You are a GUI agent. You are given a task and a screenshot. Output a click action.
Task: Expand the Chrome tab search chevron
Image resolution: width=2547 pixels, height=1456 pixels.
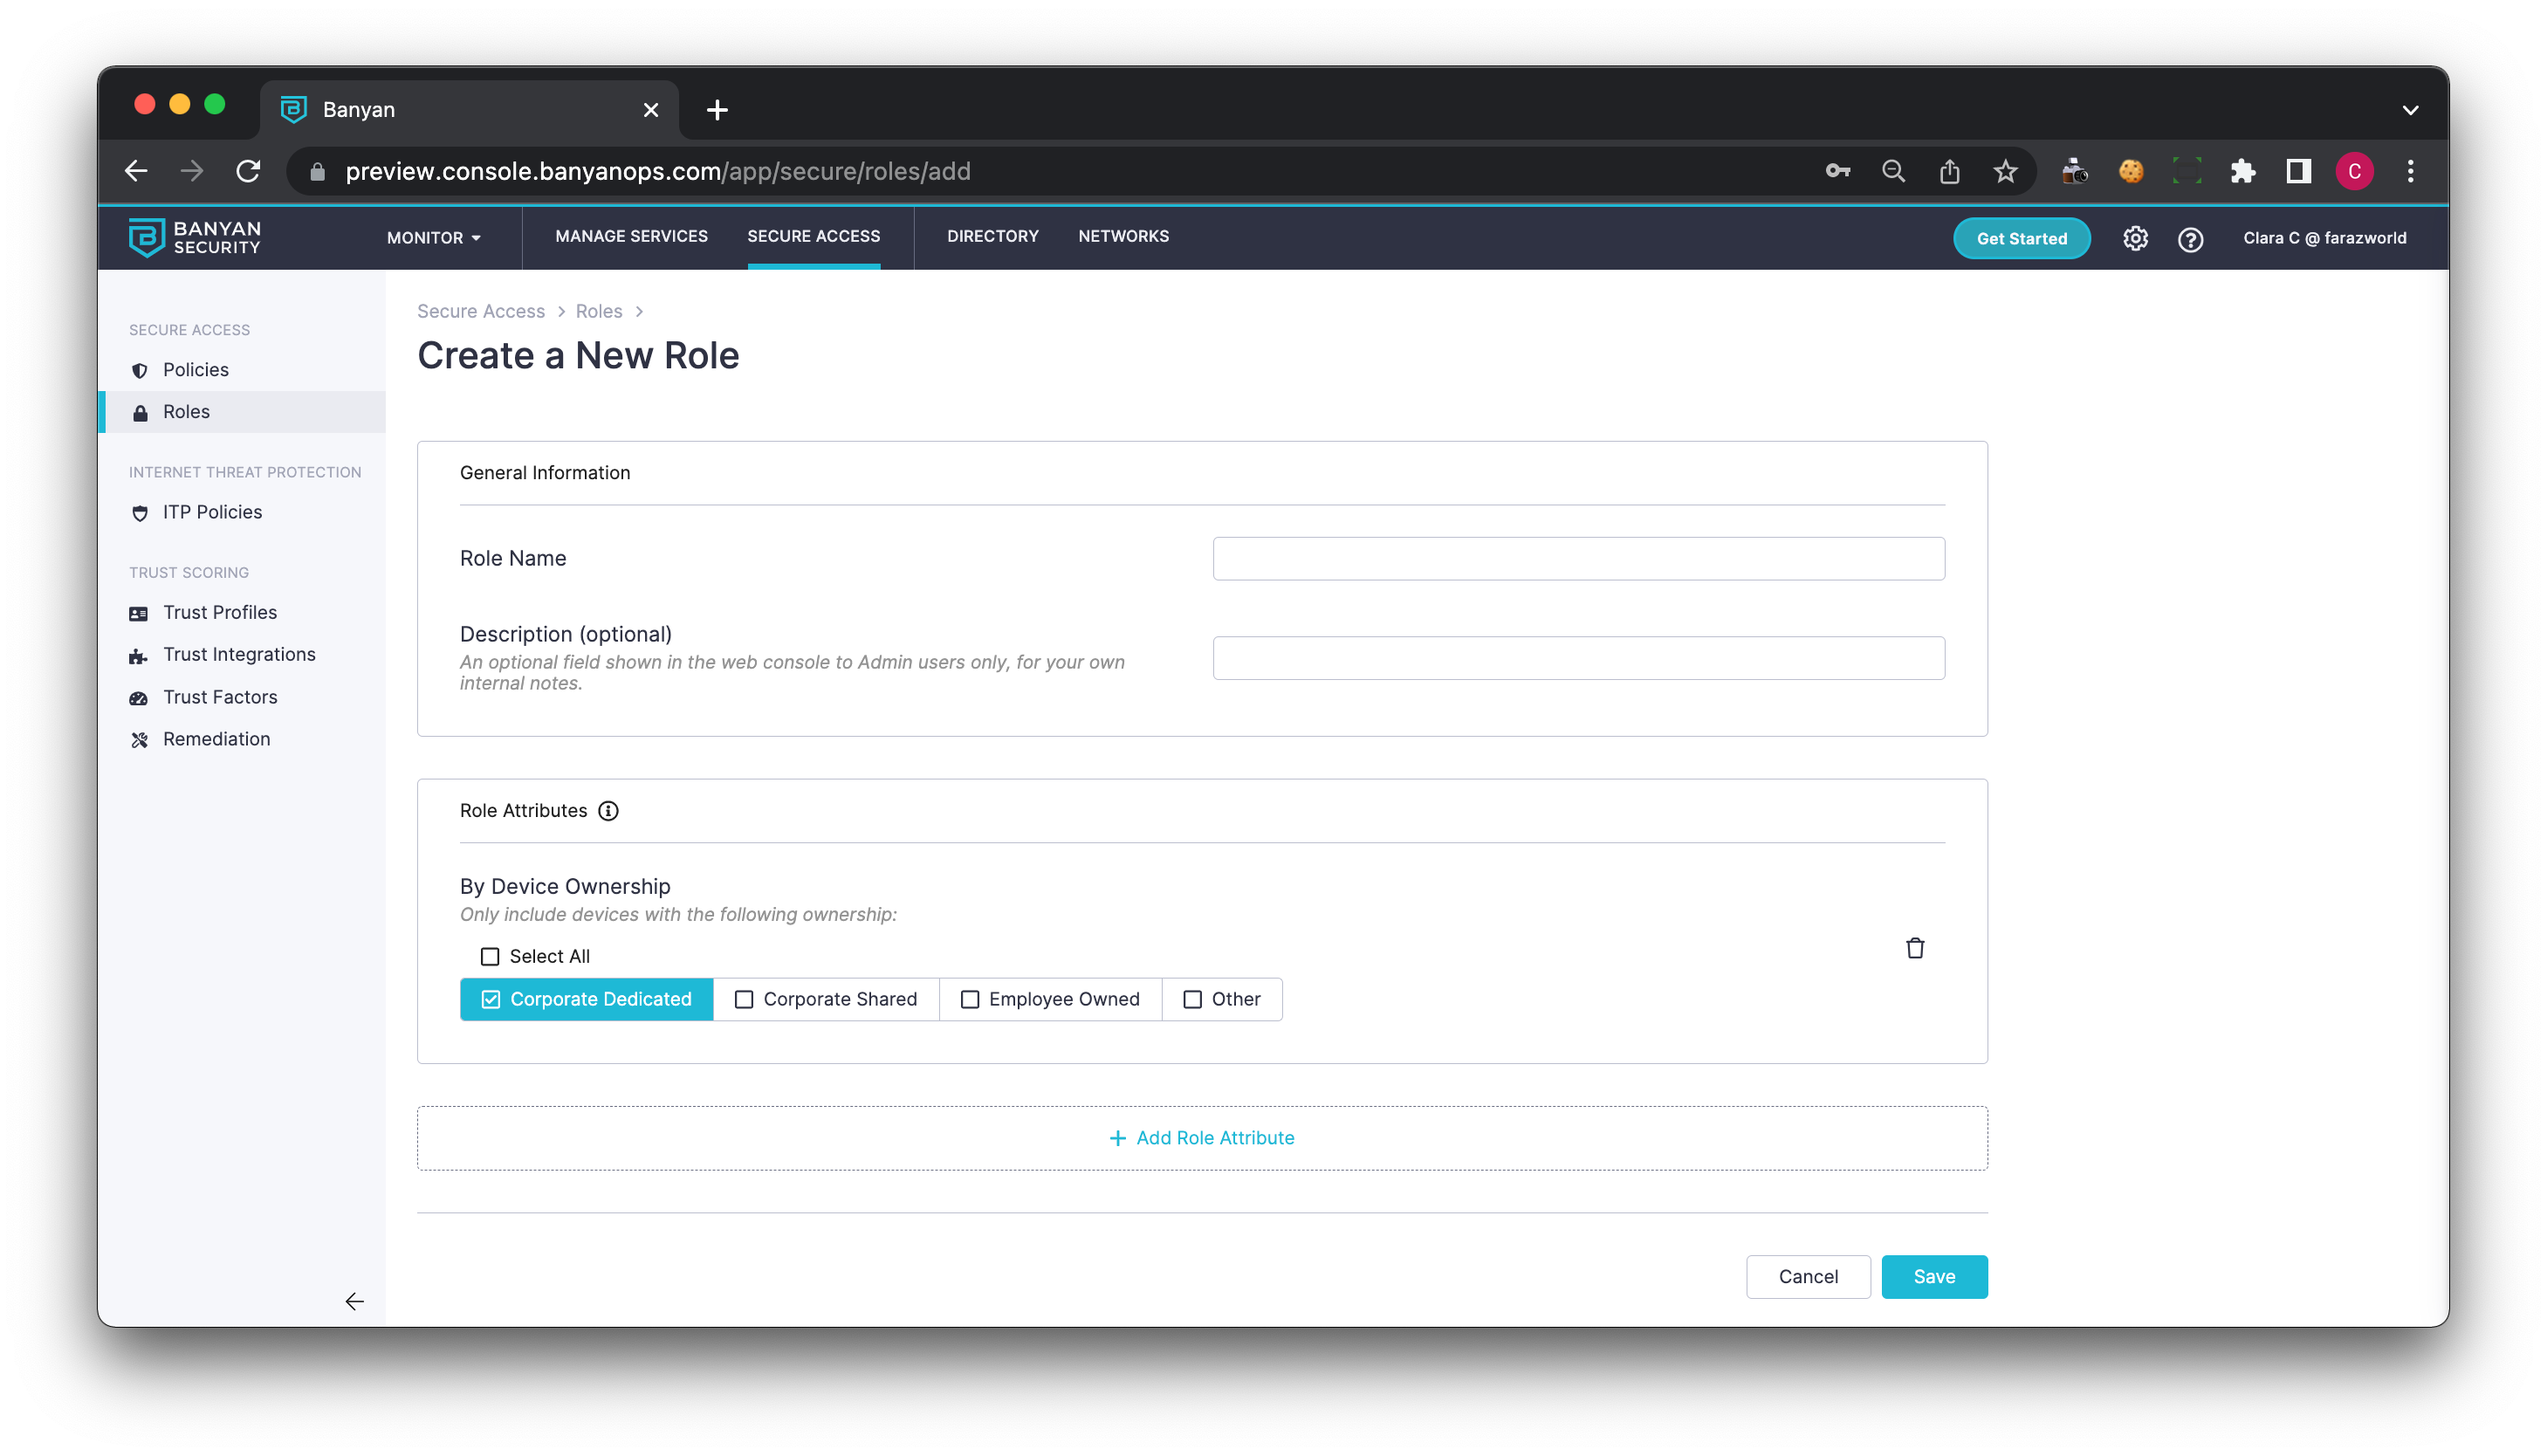2410,110
